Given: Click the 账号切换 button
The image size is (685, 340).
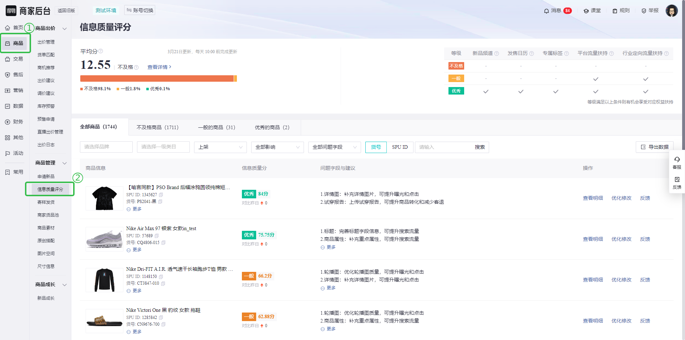Looking at the screenshot, I should tap(140, 10).
